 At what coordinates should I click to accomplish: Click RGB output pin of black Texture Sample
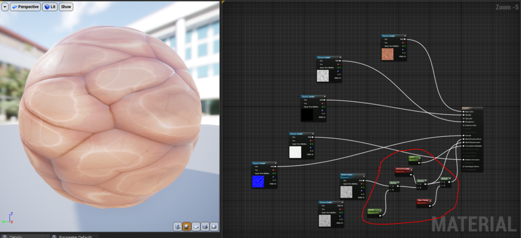pos(324,100)
